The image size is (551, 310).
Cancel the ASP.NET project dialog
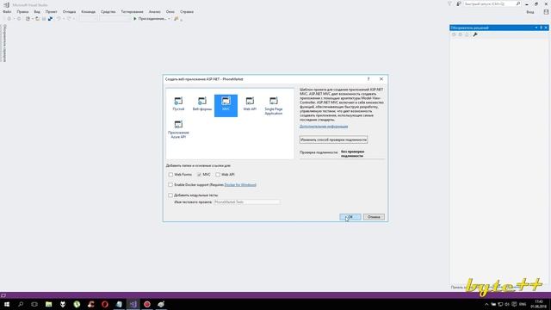coord(374,217)
